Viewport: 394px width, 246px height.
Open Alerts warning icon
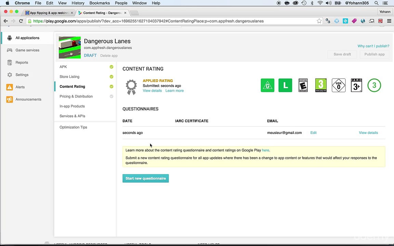[10, 87]
